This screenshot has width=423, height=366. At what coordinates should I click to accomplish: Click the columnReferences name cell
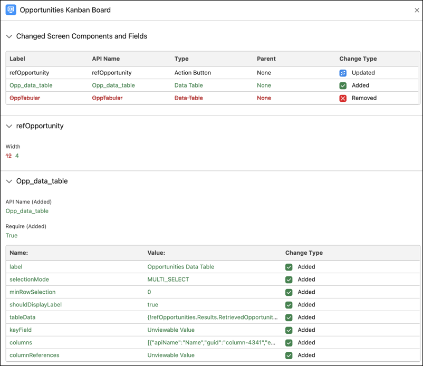click(x=34, y=355)
